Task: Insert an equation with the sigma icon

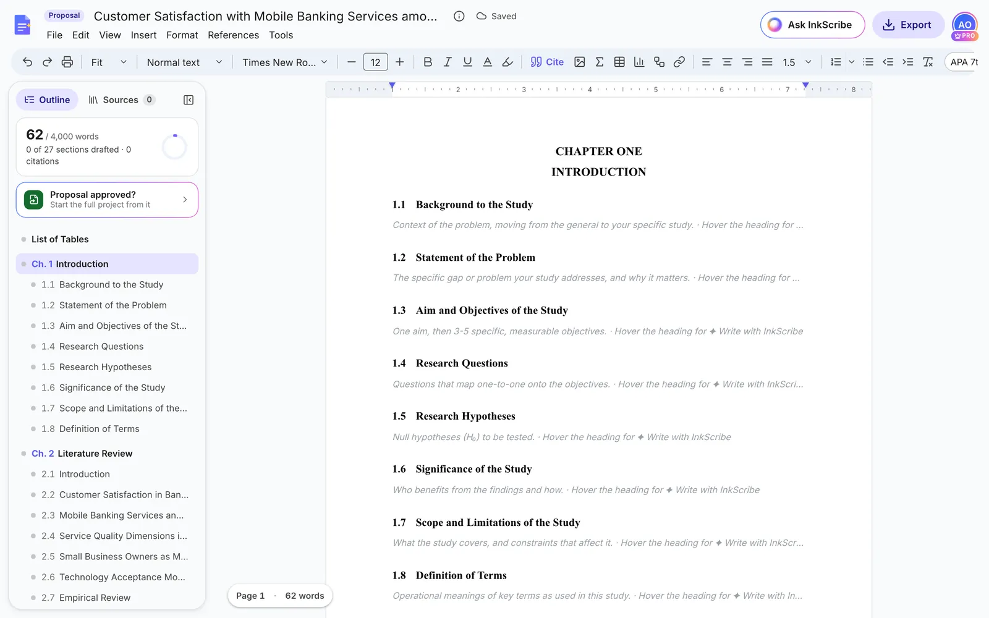Action: tap(599, 62)
